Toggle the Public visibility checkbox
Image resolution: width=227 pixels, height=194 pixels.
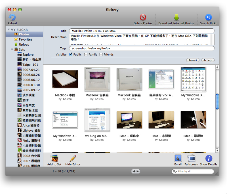71,54
